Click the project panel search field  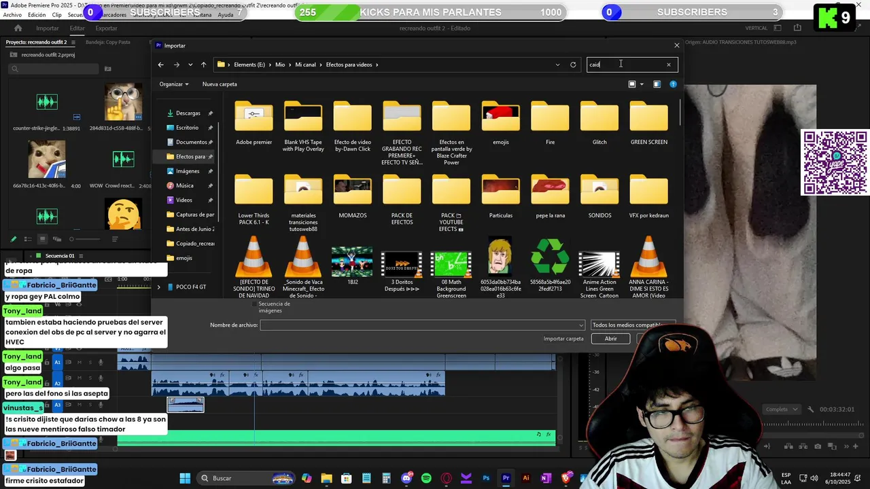[x=54, y=69]
